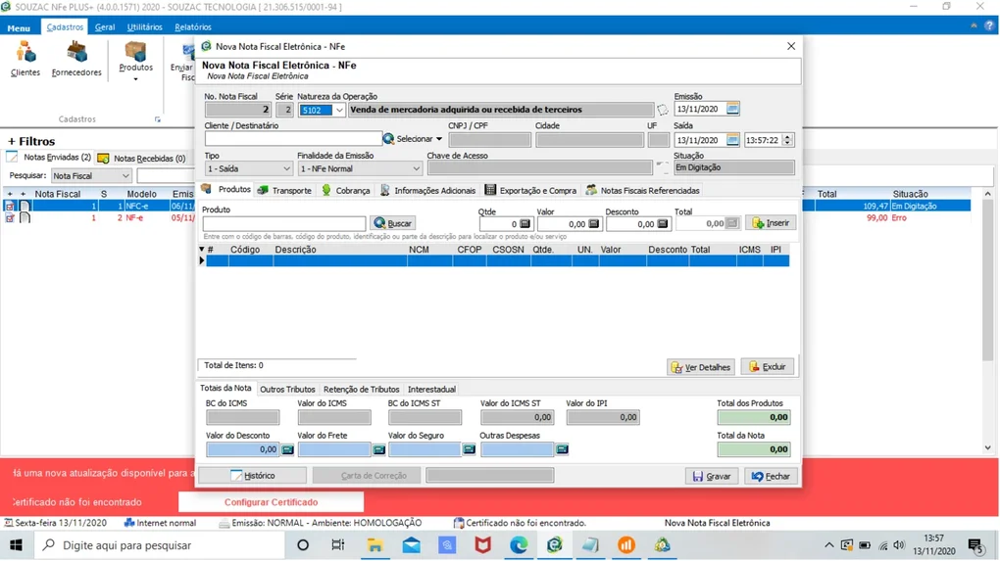This screenshot has height=561, width=1000.
Task: Open File Explorer from the taskbar
Action: pyautogui.click(x=375, y=545)
